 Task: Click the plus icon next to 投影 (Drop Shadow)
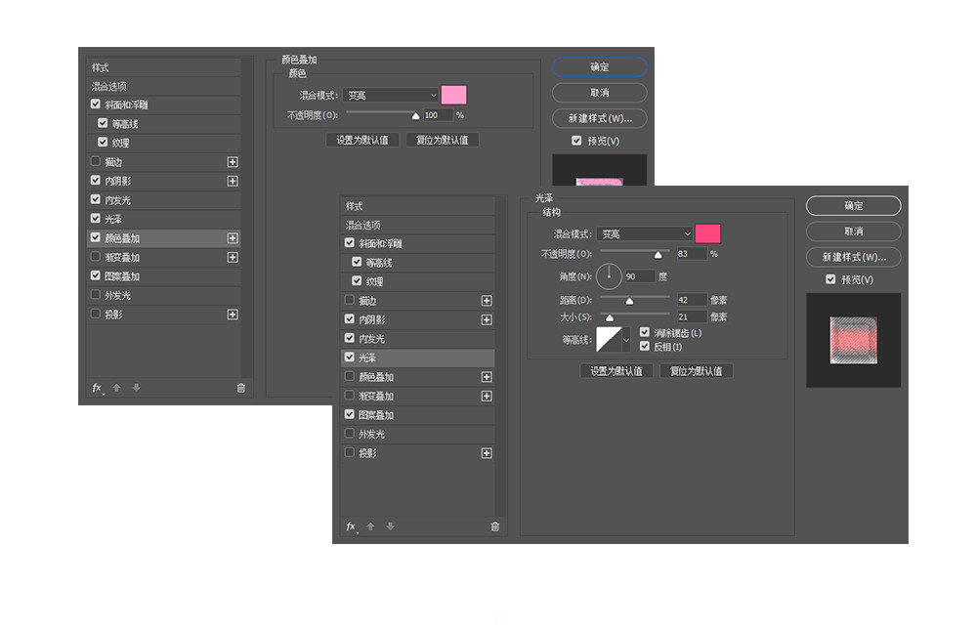487,452
